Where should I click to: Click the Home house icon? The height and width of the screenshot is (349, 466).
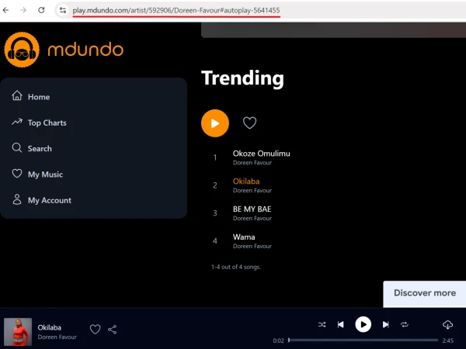pyautogui.click(x=17, y=95)
